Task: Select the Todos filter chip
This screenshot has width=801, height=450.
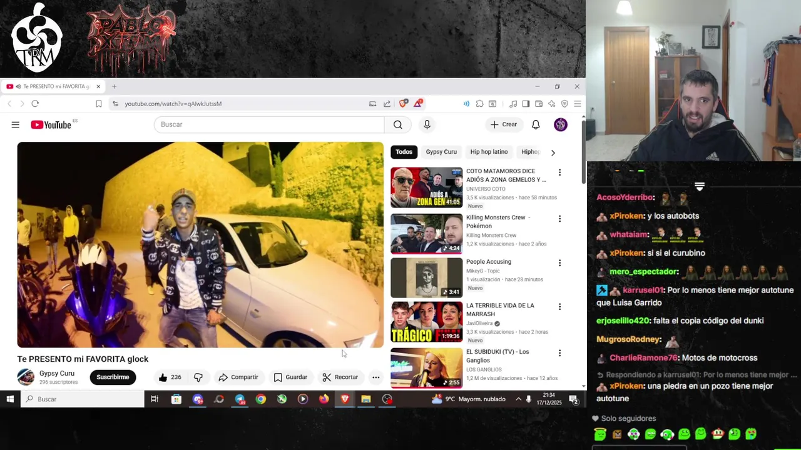Action: pyautogui.click(x=404, y=152)
